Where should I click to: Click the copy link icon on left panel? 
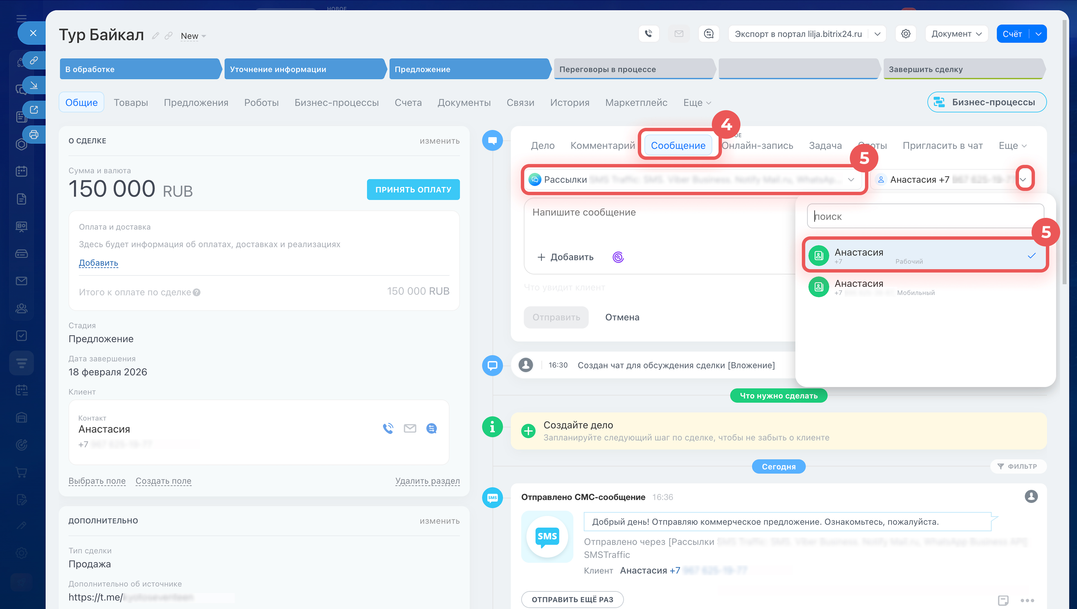(x=34, y=60)
